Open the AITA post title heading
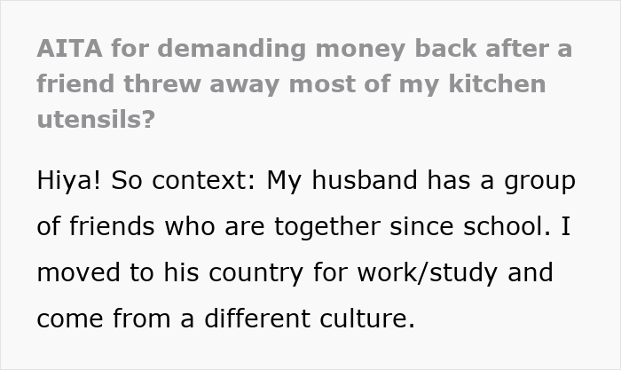 pyautogui.click(x=304, y=83)
